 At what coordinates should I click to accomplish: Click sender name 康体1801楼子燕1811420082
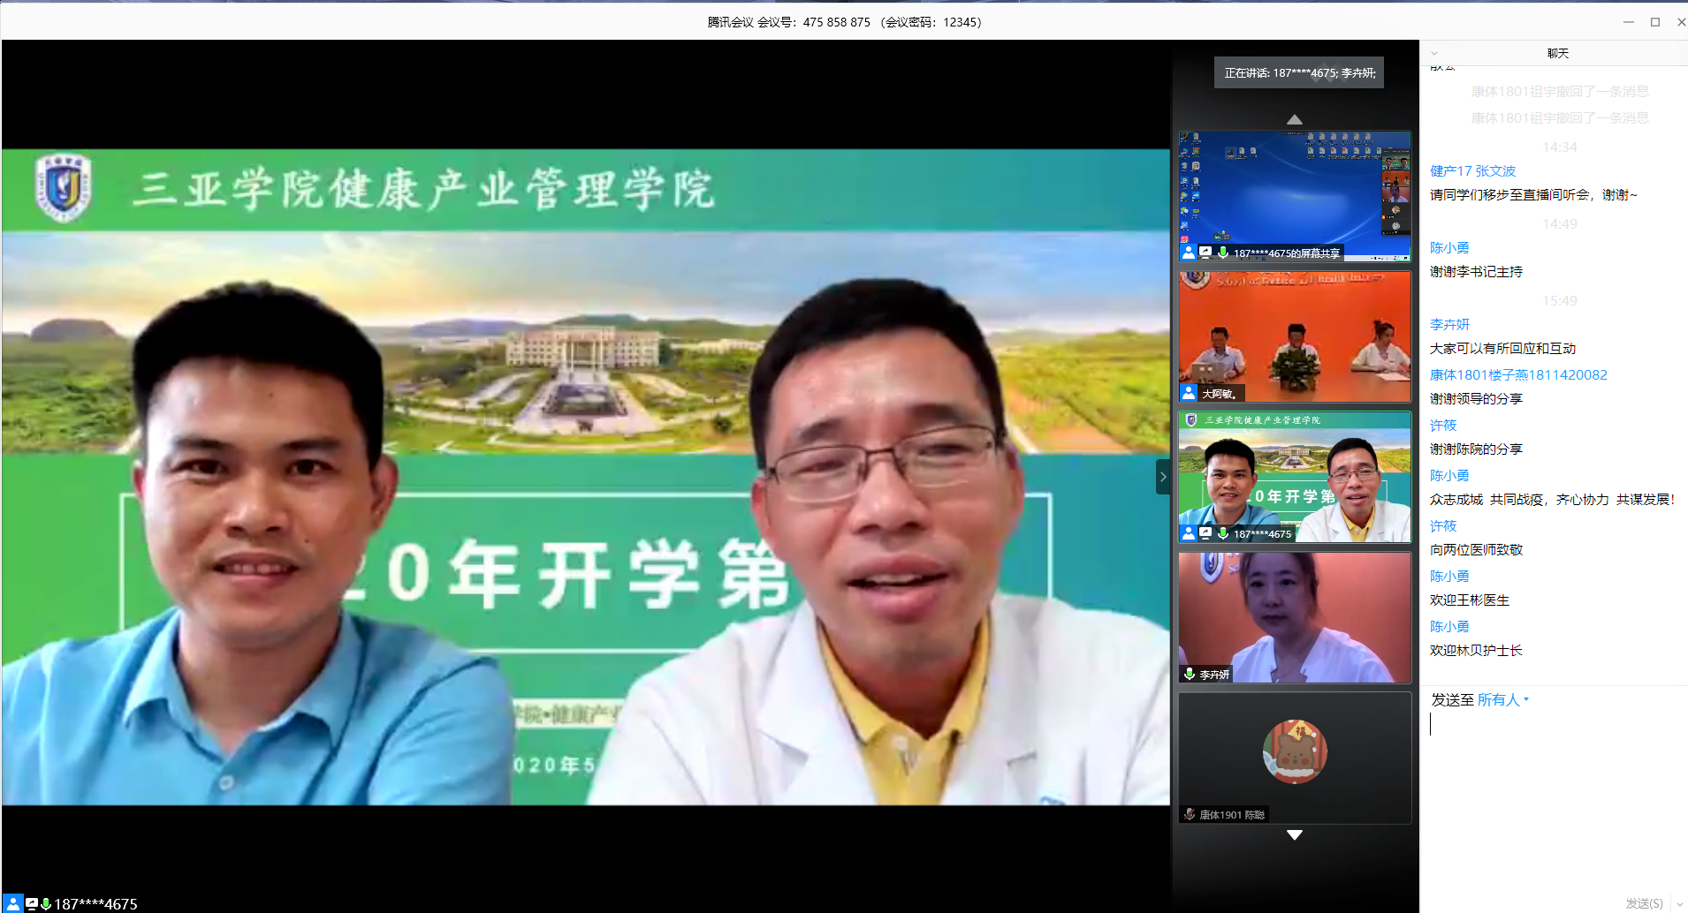tap(1518, 374)
